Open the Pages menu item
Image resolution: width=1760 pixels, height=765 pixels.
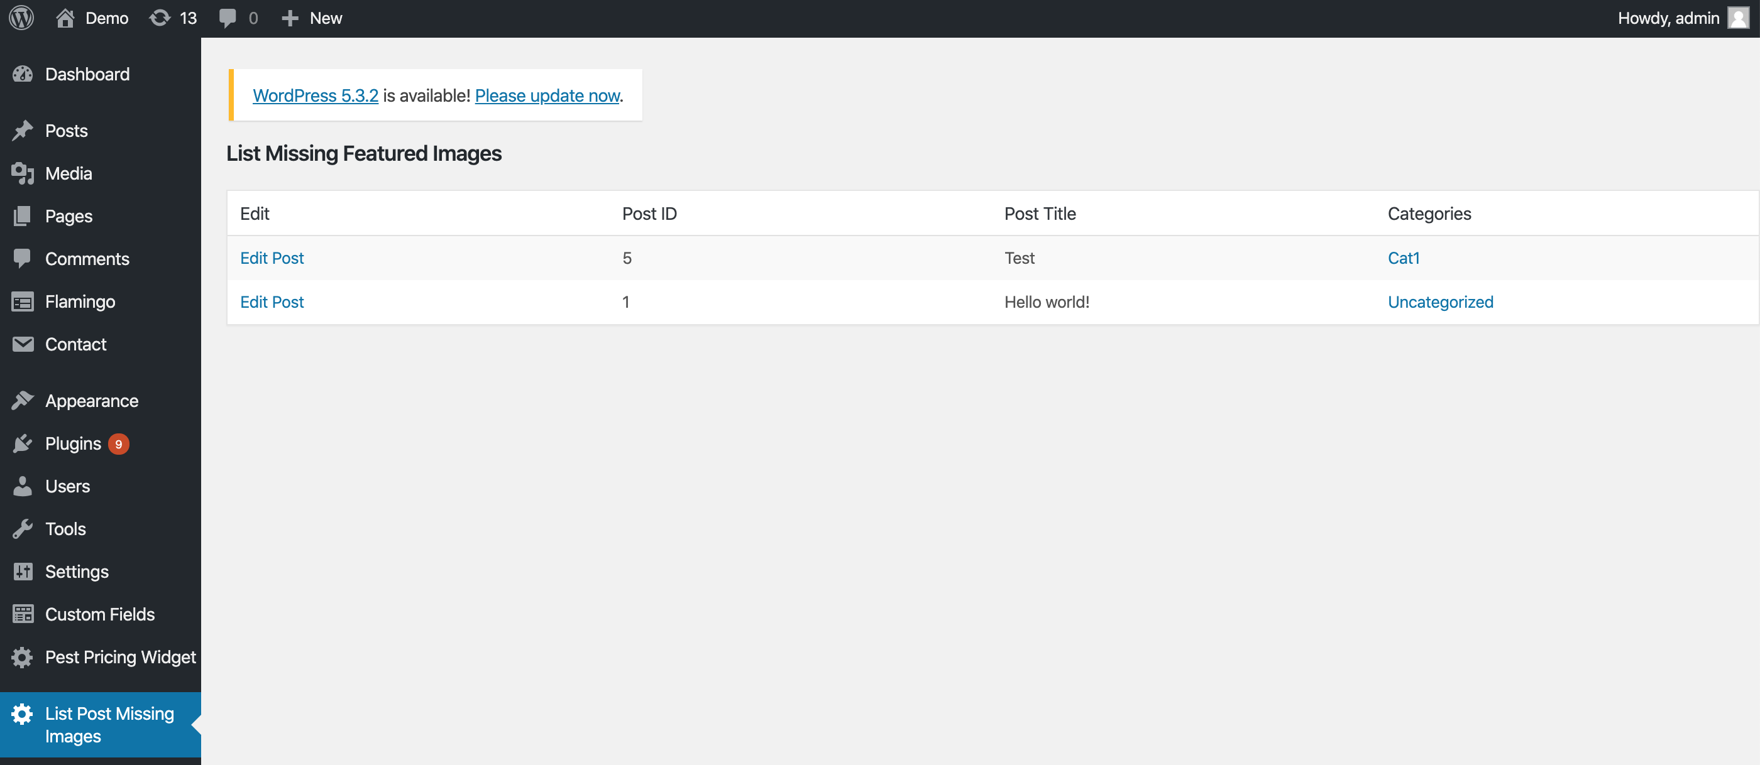[x=69, y=216]
